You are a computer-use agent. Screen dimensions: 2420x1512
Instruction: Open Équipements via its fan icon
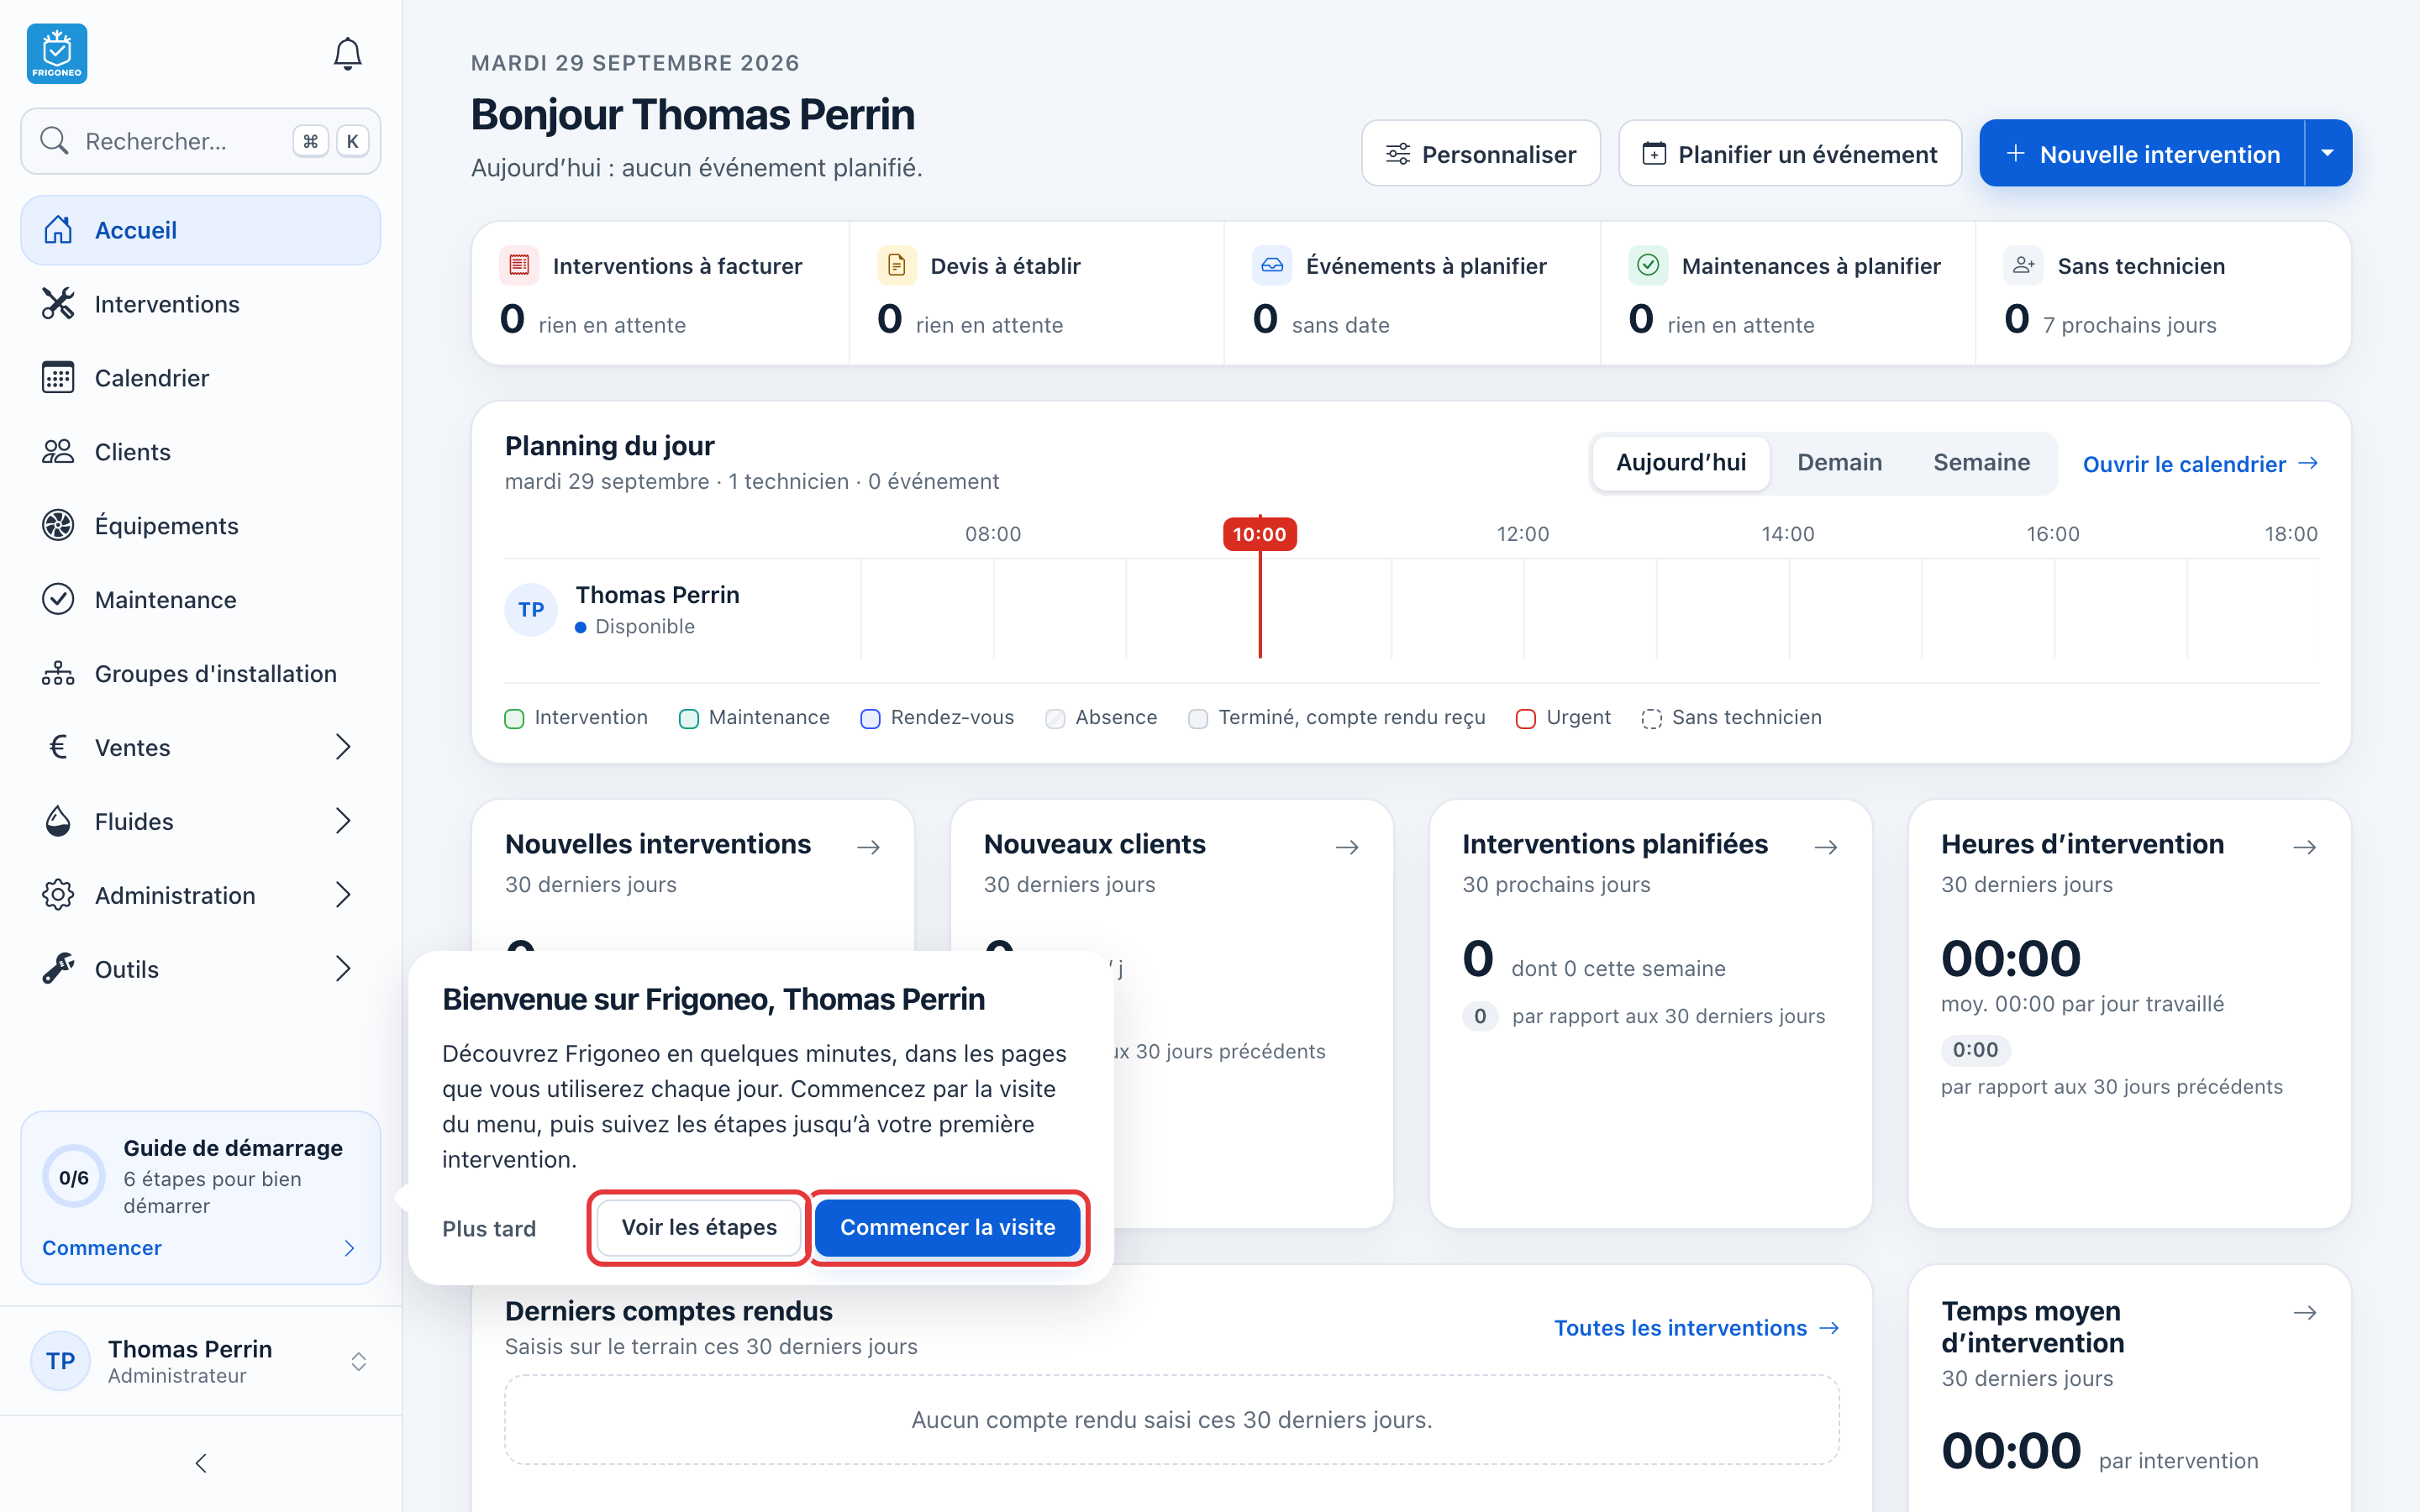click(58, 526)
